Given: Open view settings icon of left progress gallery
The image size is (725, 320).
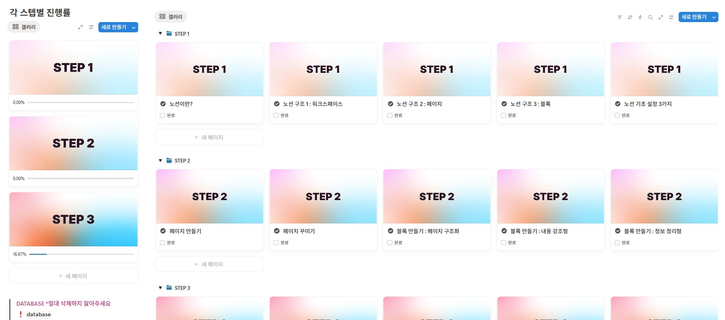Looking at the screenshot, I should click(91, 27).
